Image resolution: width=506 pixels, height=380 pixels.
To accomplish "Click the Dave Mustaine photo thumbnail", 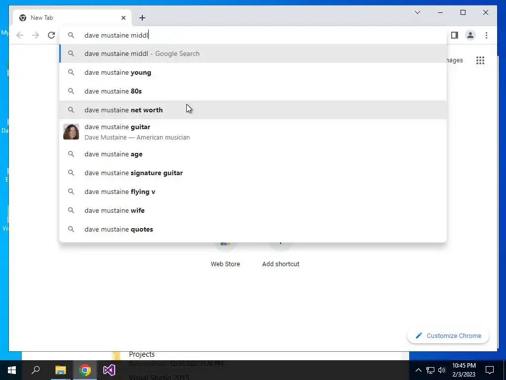I will (x=71, y=132).
